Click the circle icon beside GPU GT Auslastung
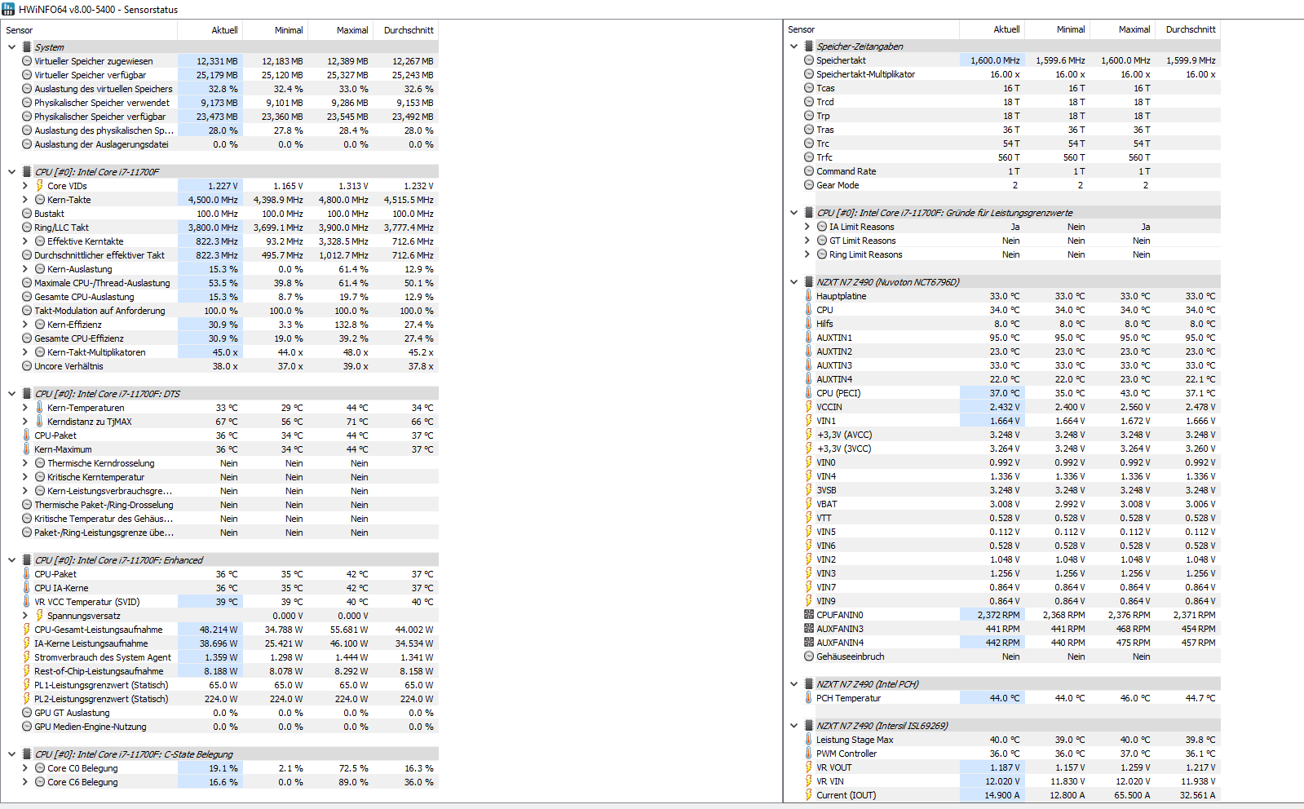 tap(27, 713)
